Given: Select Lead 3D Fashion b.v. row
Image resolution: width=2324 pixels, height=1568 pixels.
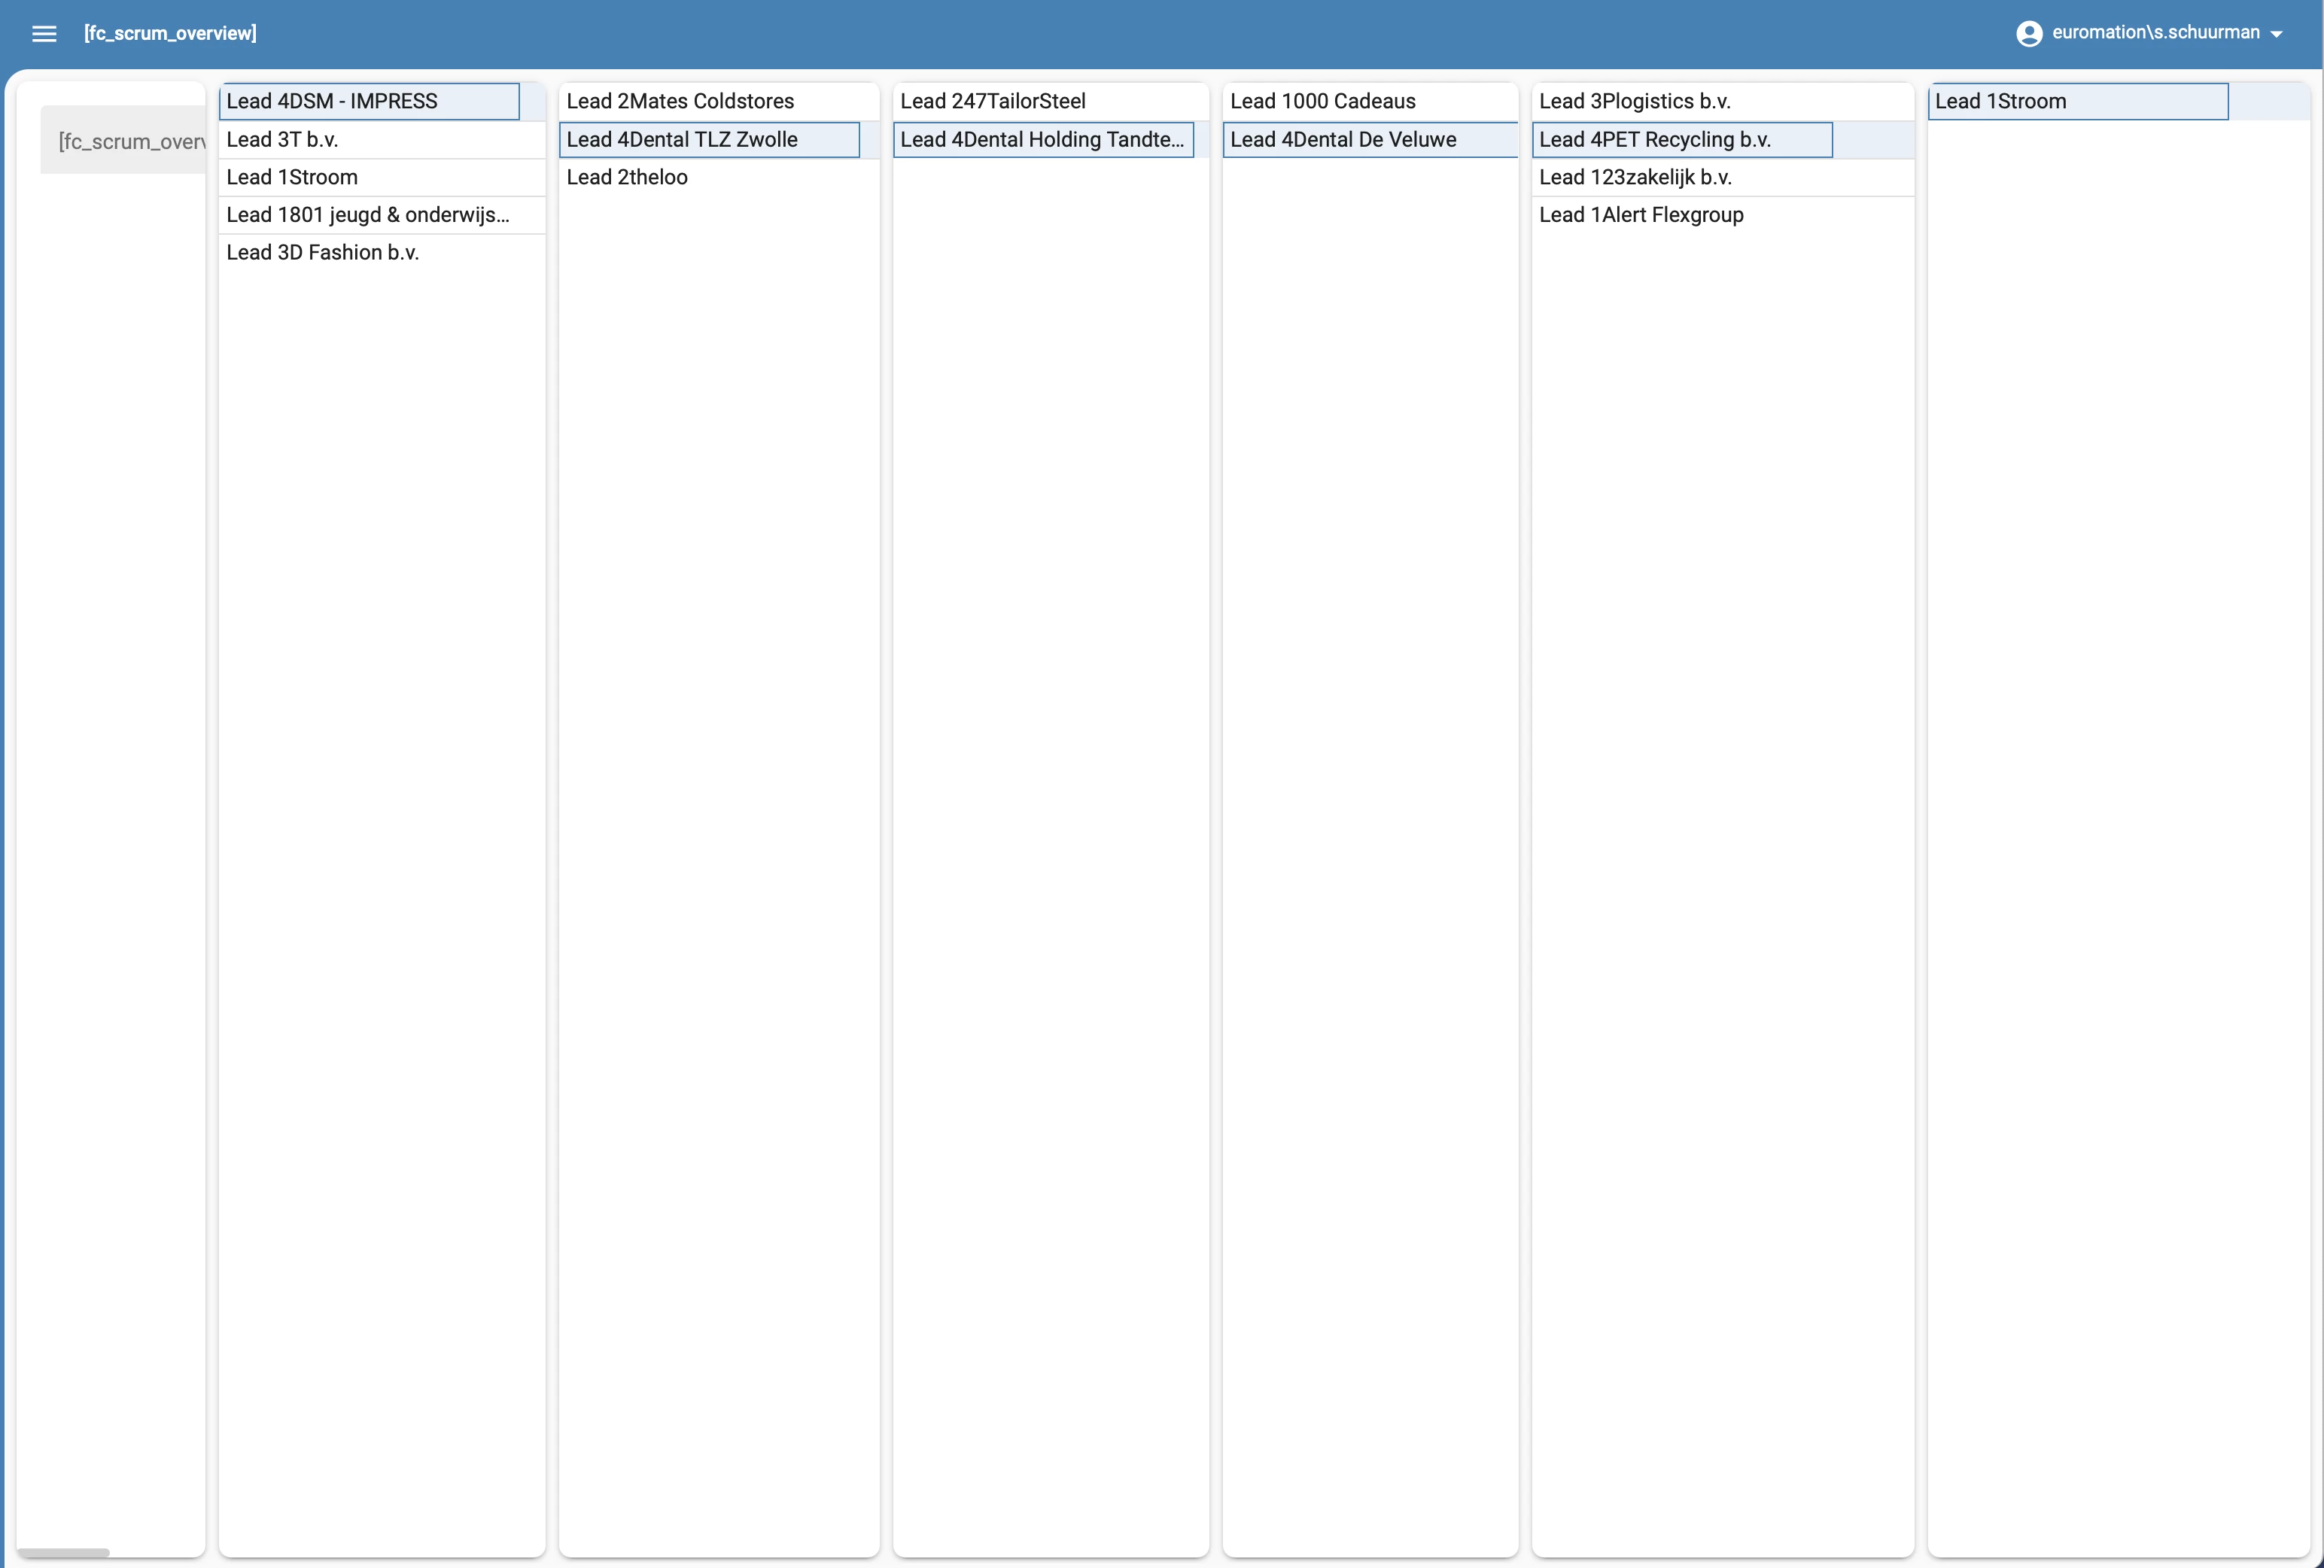Looking at the screenshot, I should pyautogui.click(x=382, y=253).
